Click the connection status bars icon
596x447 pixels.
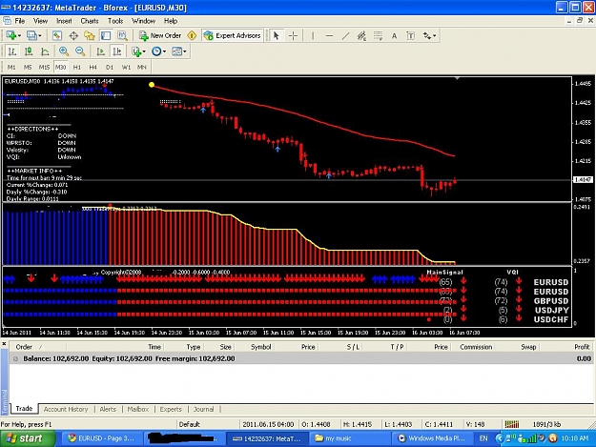click(x=512, y=424)
